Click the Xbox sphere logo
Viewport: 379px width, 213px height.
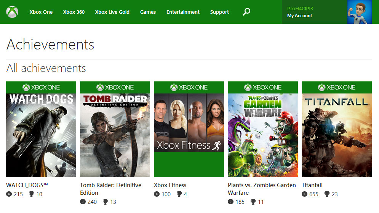(x=12, y=12)
